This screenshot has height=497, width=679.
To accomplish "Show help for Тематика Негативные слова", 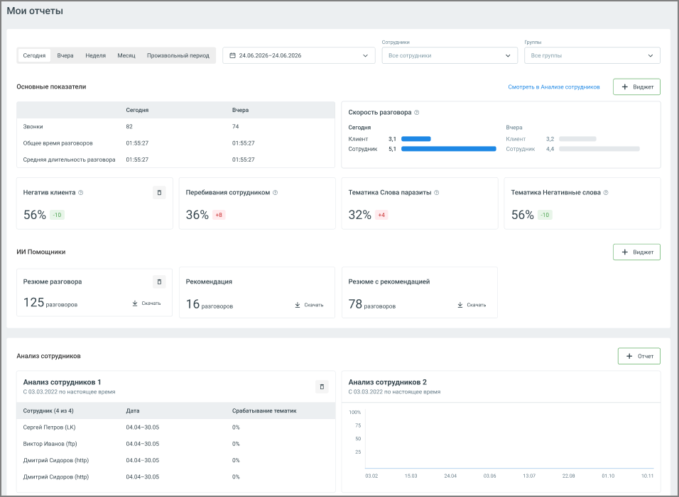I will pyautogui.click(x=606, y=193).
